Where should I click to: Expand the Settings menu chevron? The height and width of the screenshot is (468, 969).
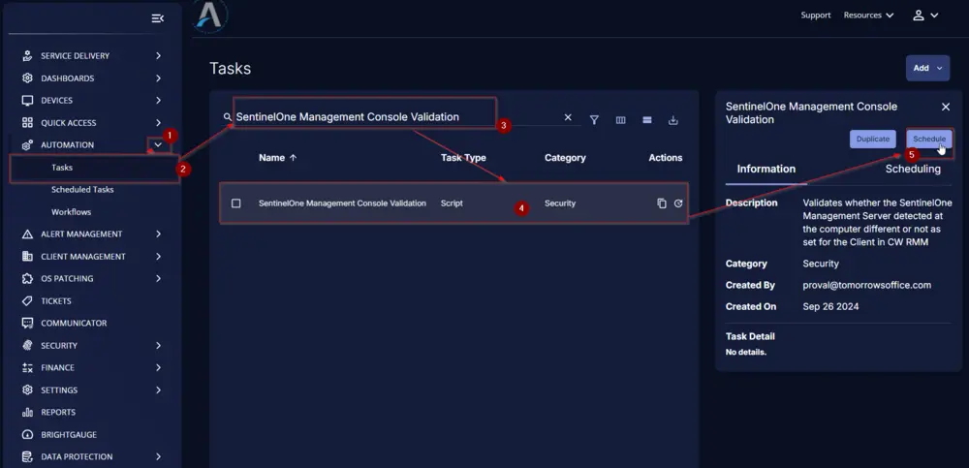coord(158,390)
